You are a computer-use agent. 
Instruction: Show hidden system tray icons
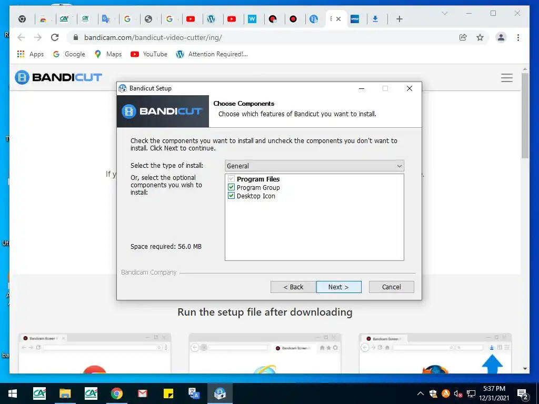pos(421,393)
